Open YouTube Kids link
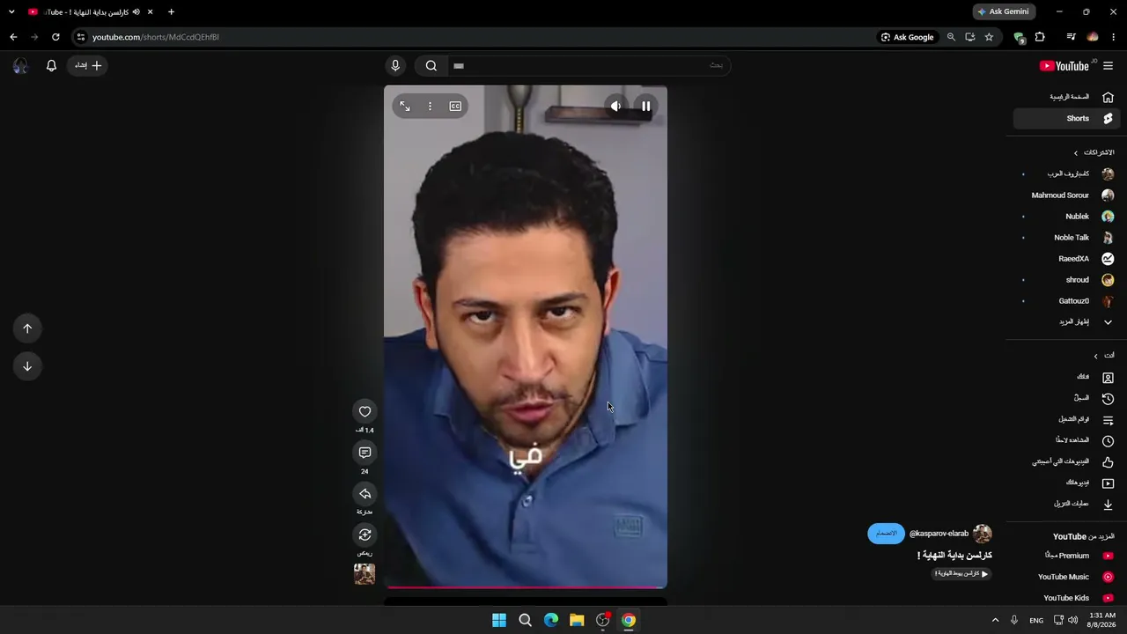Viewport: 1127px width, 634px height. coord(1066,598)
